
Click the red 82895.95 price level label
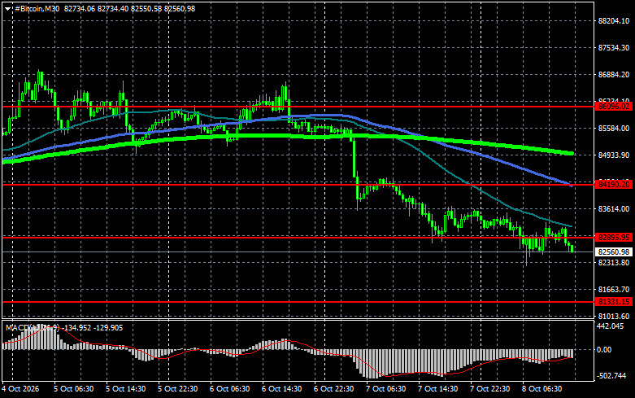(614, 238)
